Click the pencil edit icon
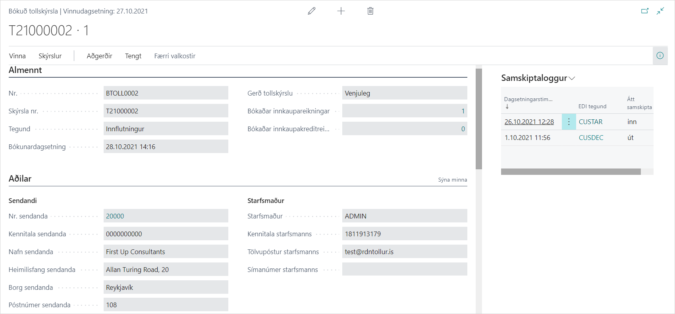675x314 pixels. point(312,11)
